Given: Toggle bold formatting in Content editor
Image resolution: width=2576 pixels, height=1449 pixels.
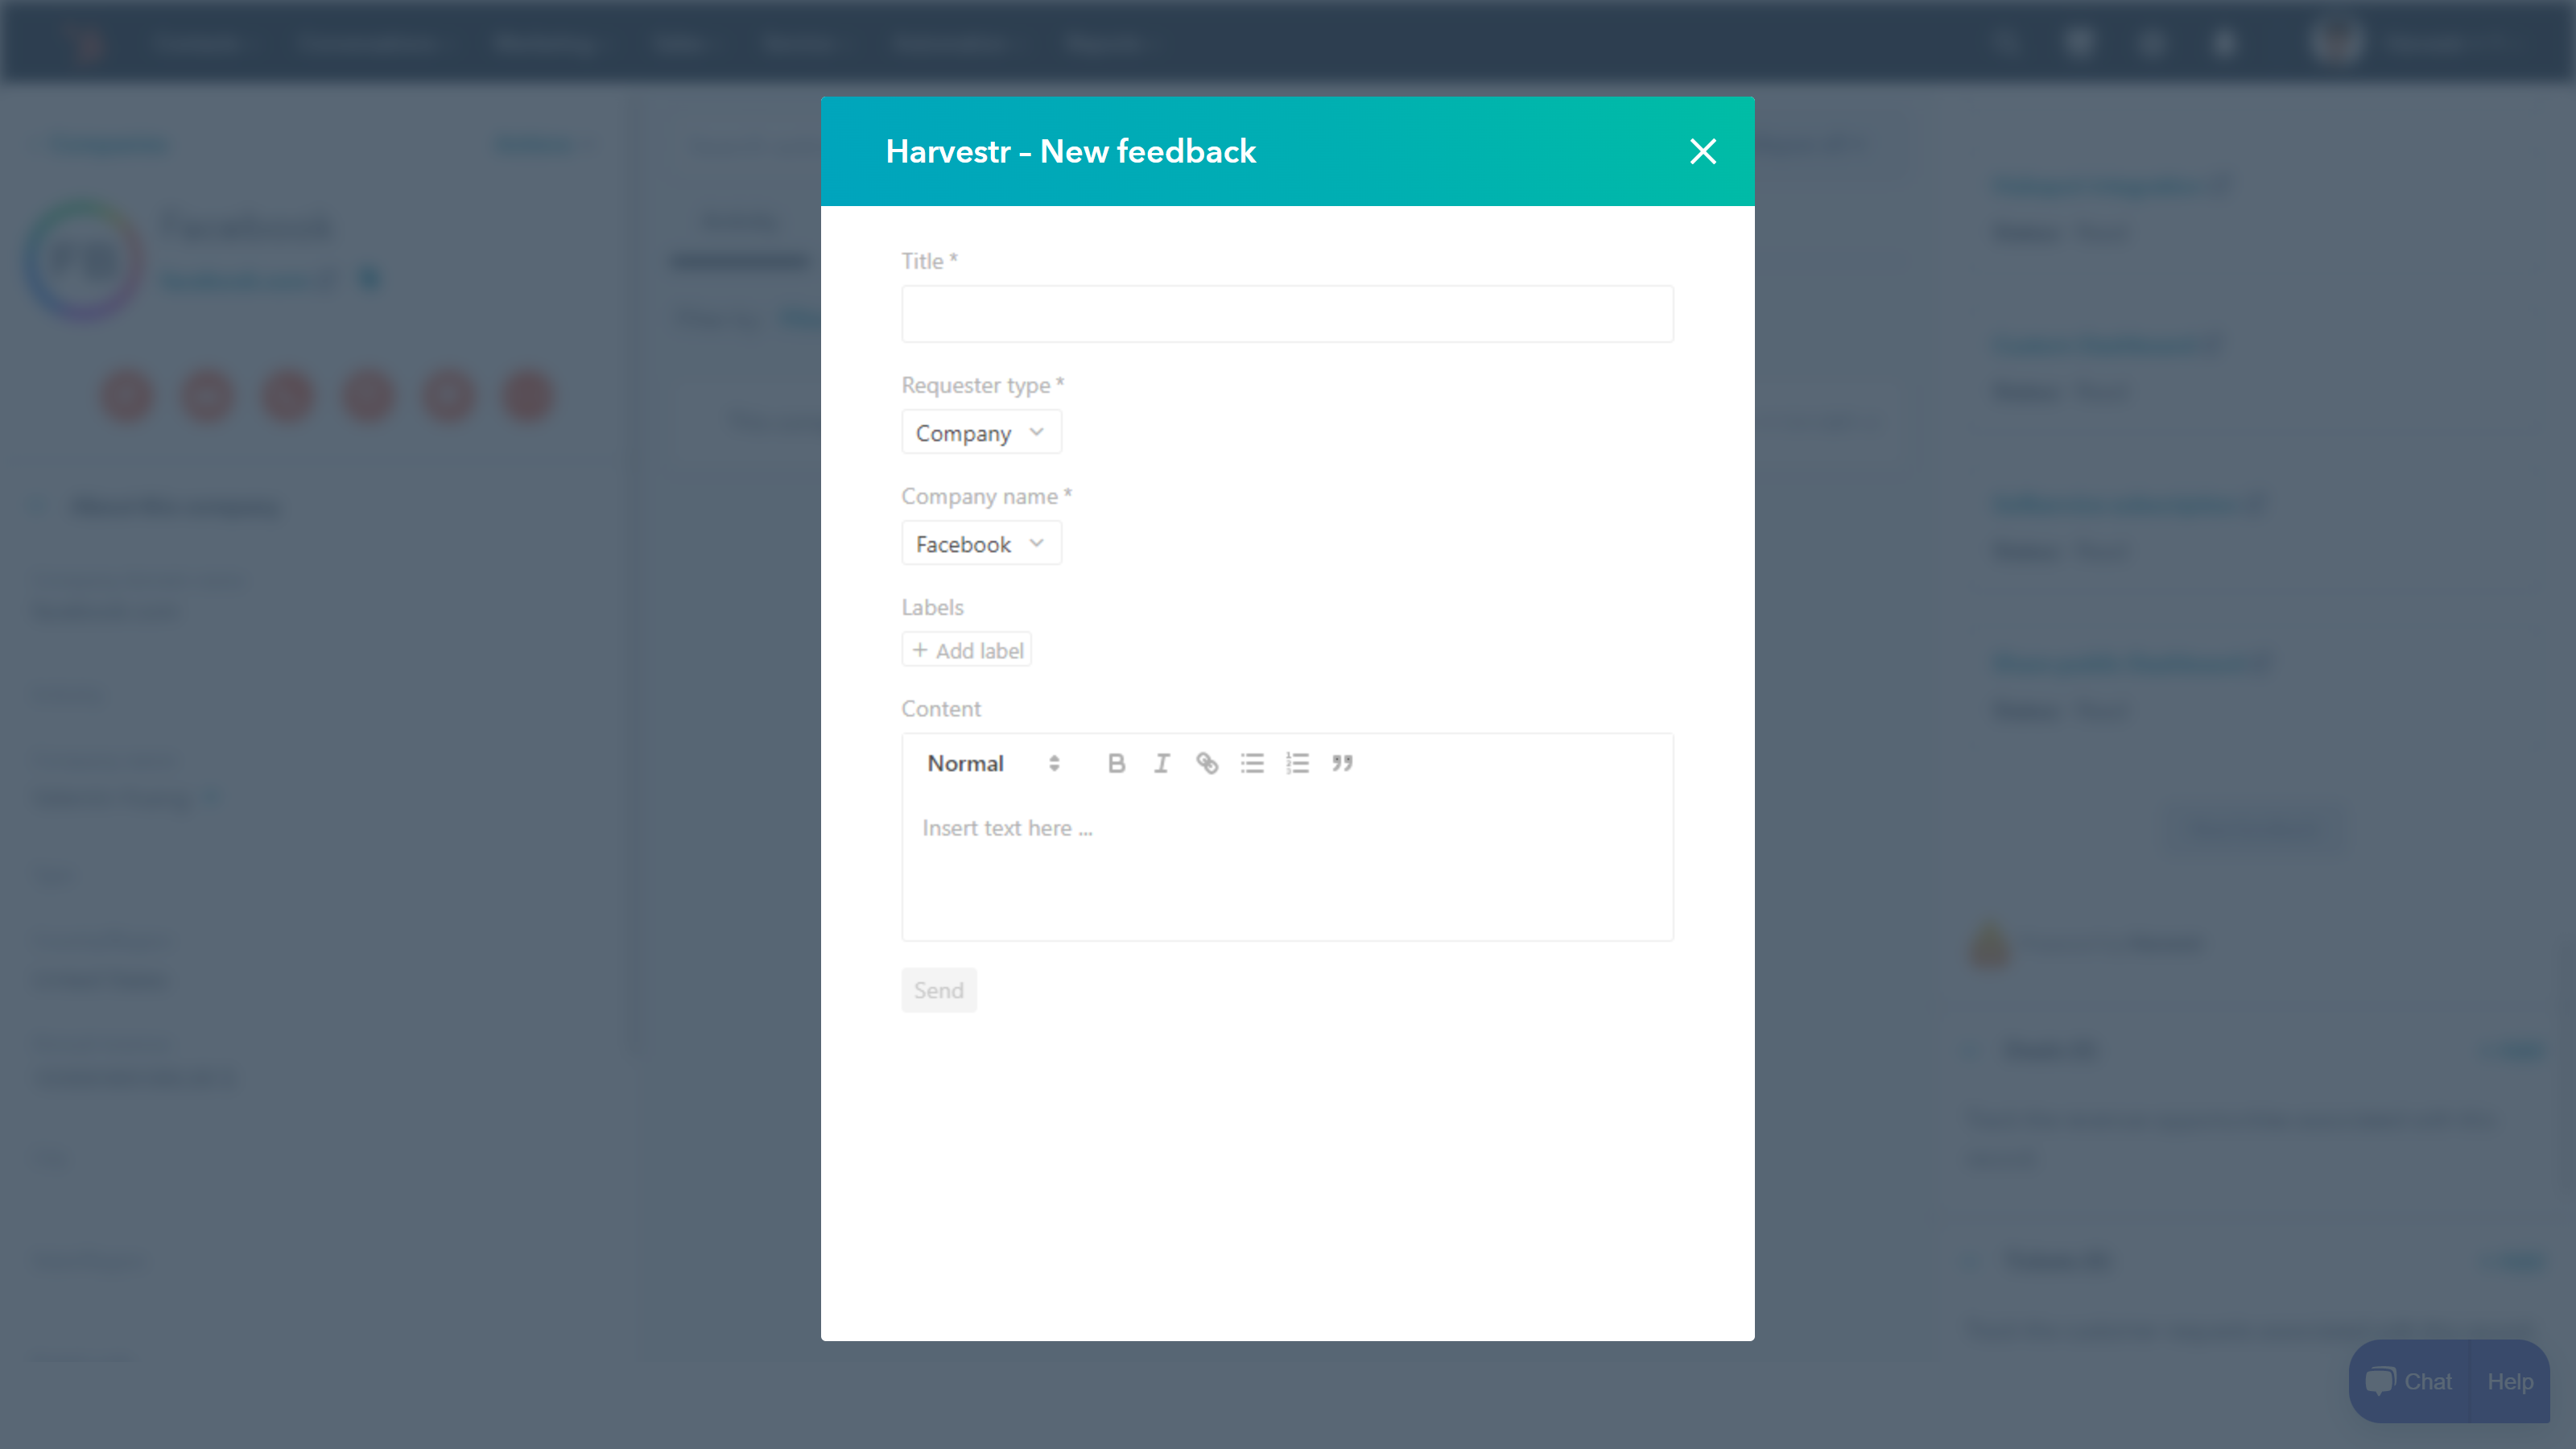Looking at the screenshot, I should [1116, 763].
